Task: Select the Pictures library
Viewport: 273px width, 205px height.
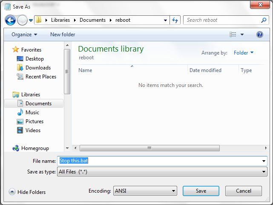Action: pos(34,121)
